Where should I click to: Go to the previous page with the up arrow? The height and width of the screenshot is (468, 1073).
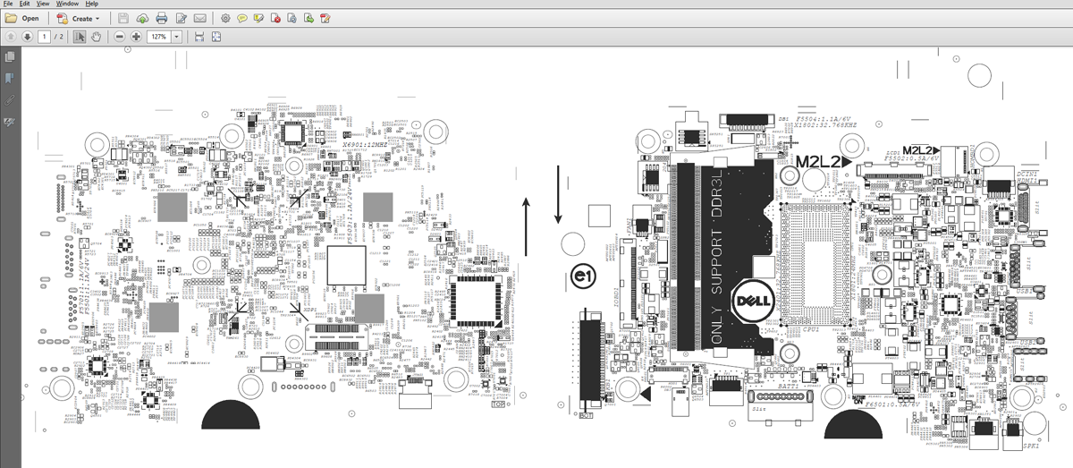click(10, 37)
